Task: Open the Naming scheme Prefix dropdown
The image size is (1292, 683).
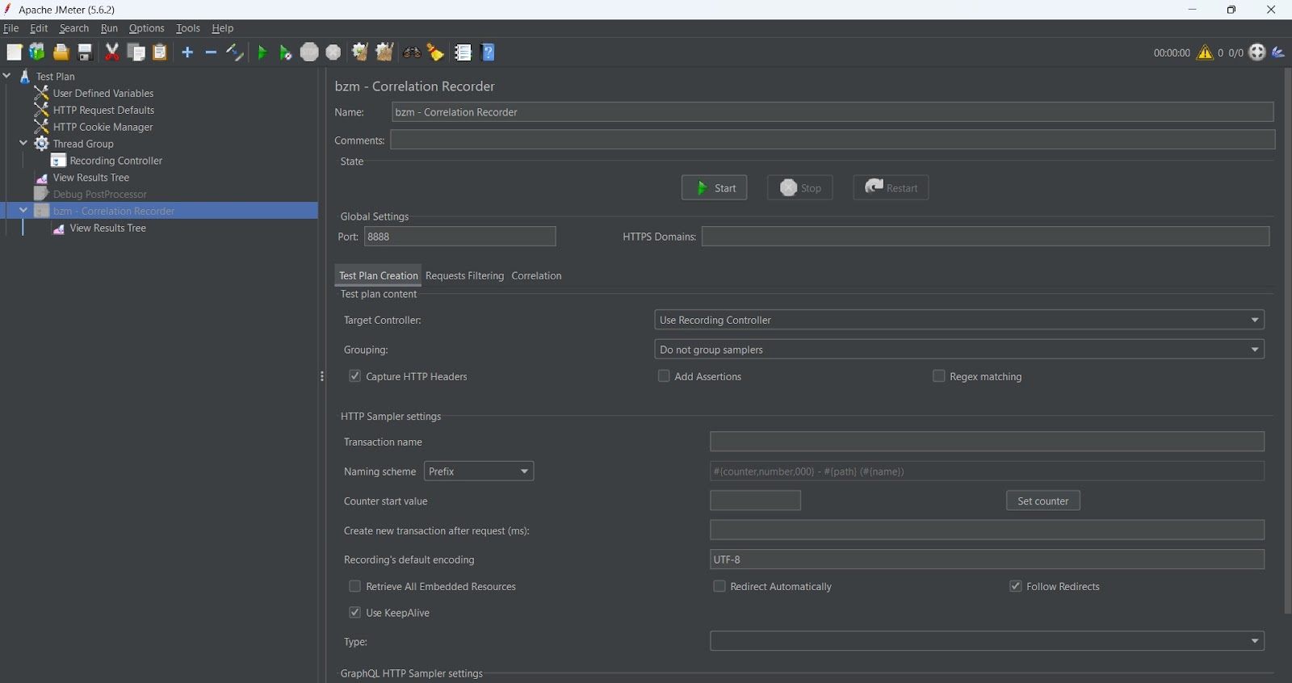Action: (x=479, y=471)
